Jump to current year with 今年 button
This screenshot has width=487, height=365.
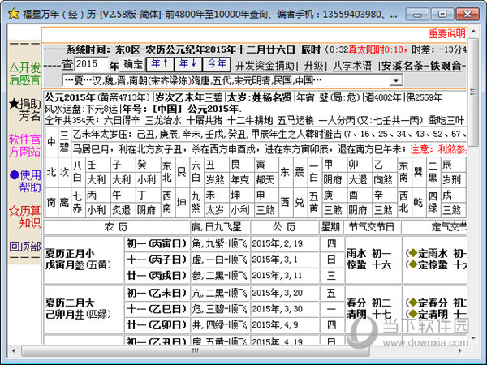pyautogui.click(x=217, y=64)
